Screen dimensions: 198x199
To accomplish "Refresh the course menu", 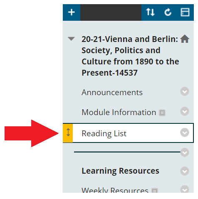I will point(168,12).
